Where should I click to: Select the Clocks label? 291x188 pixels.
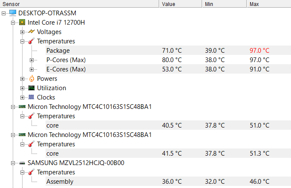(x=46, y=97)
